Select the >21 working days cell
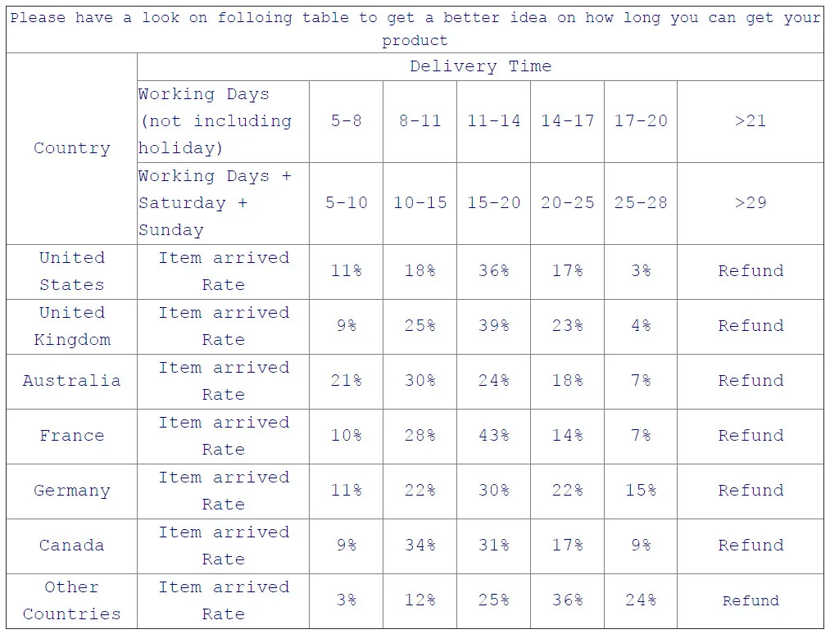830x634 pixels. [750, 121]
